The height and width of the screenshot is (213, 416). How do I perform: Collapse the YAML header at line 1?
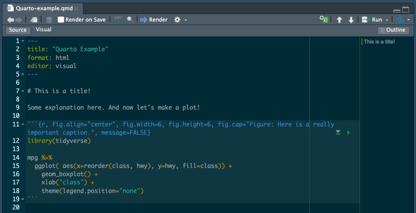tap(23, 41)
